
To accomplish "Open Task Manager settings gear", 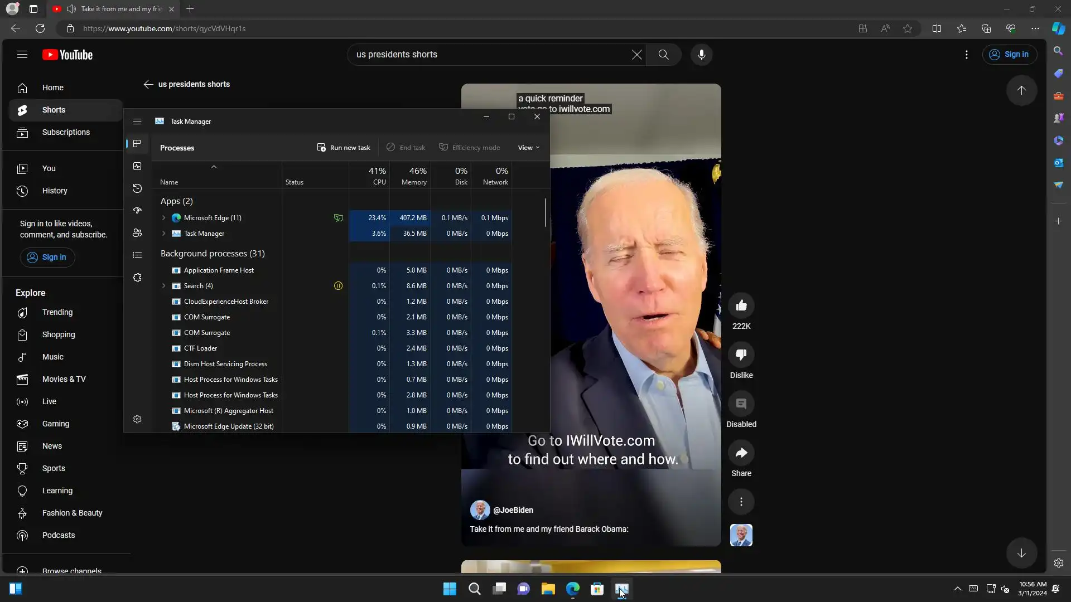I will click(137, 419).
